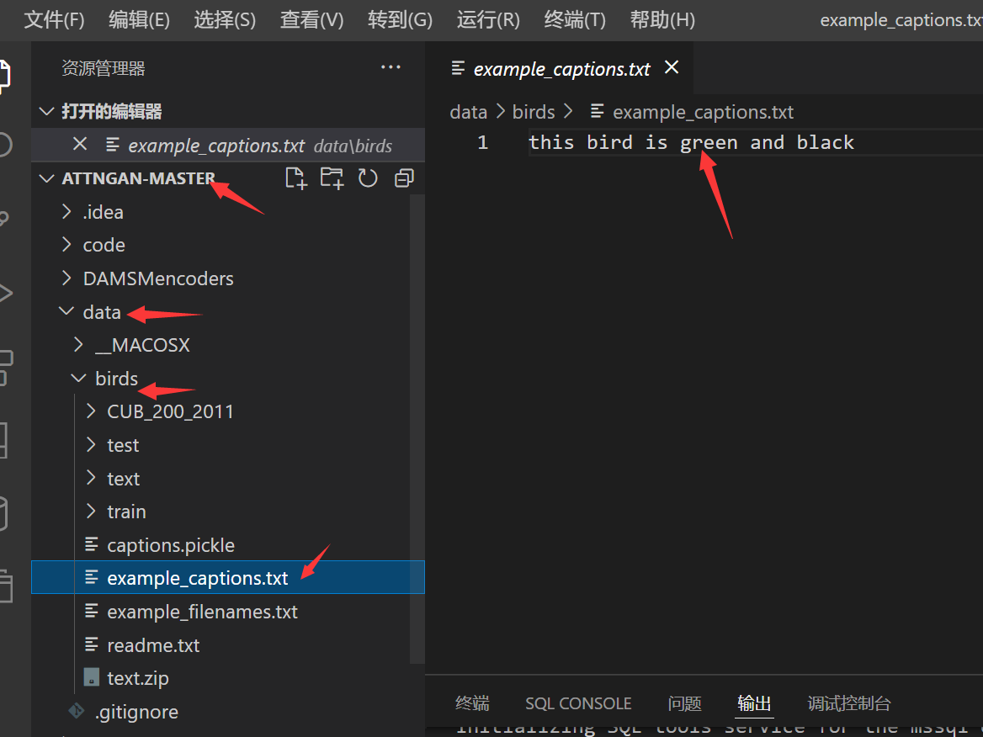Click the text.zip archive file icon
Screen dimensions: 983x737
coord(92,677)
